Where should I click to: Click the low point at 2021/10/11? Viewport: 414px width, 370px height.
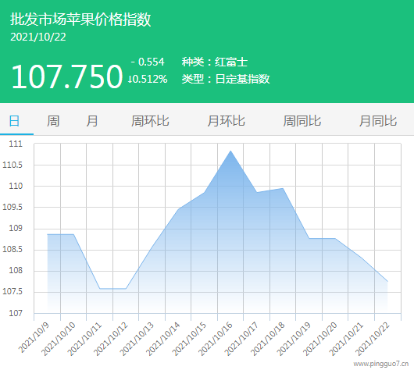click(x=100, y=289)
